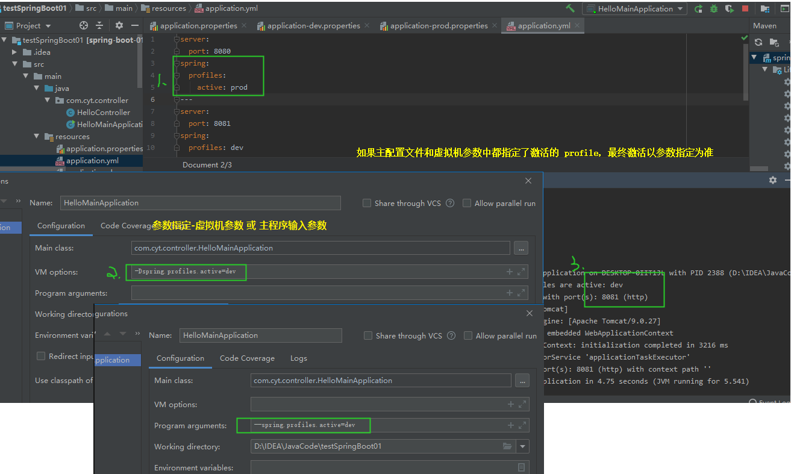
Task: Collapse the top Maven project tree node
Action: [x=754, y=58]
